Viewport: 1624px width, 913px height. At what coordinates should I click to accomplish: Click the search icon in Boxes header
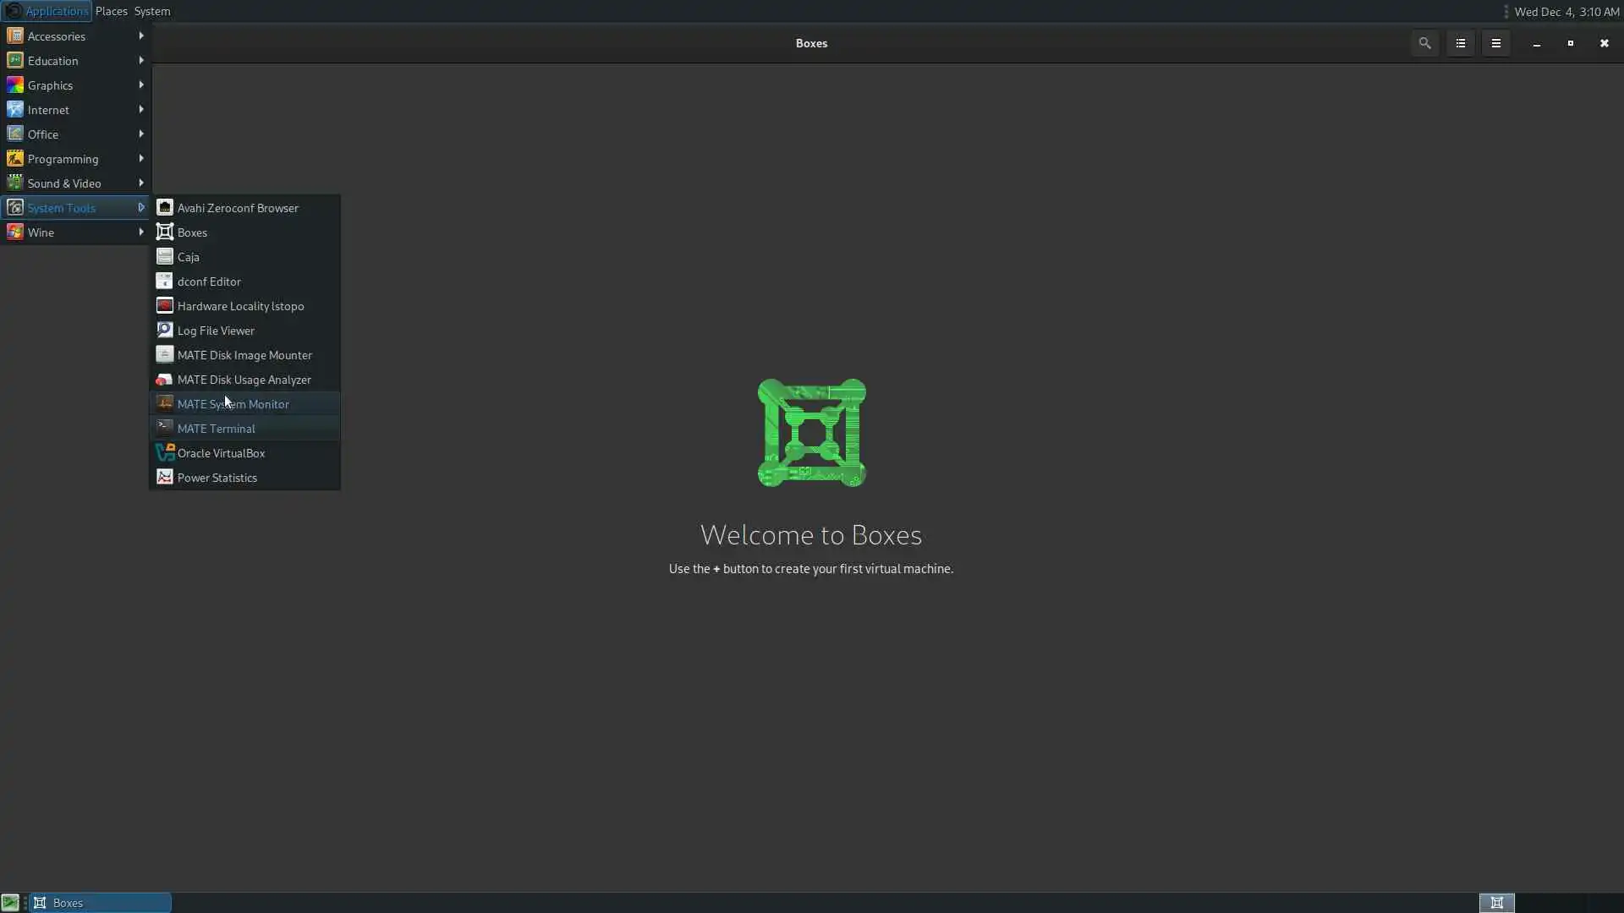click(1424, 43)
